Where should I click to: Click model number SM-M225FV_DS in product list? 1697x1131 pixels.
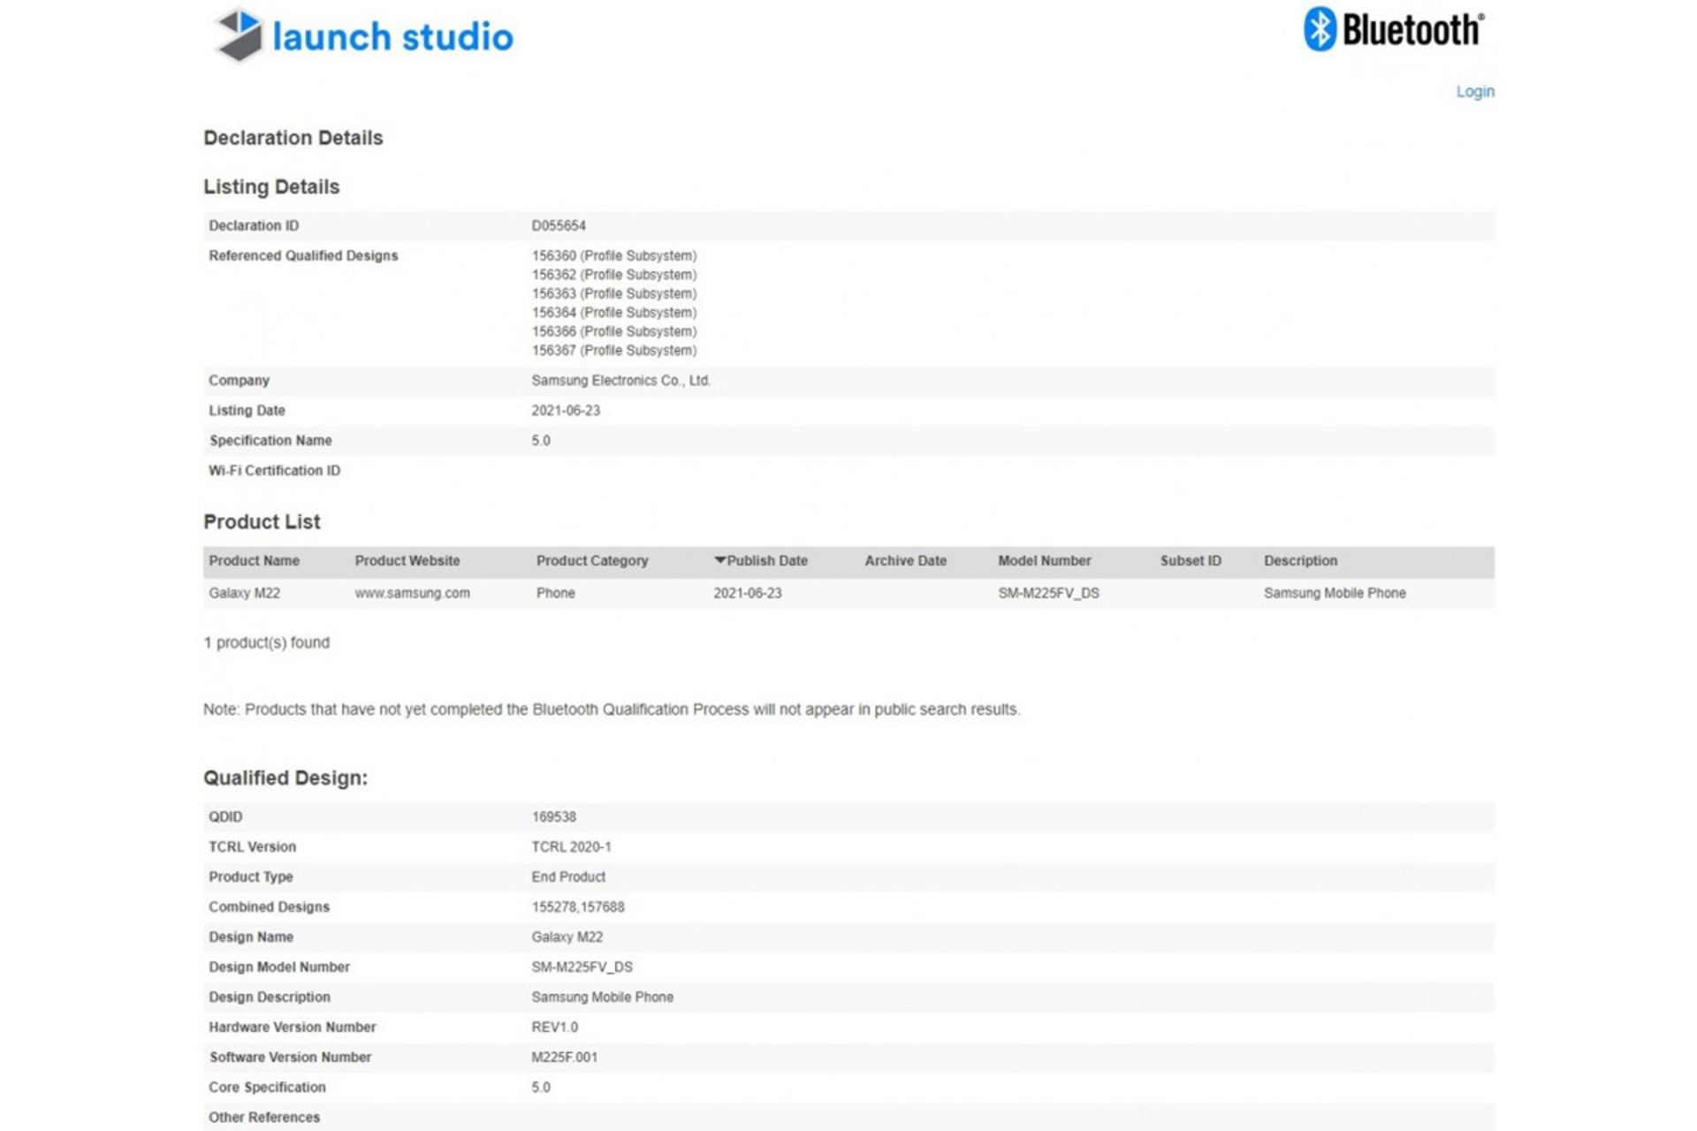[x=1048, y=593]
